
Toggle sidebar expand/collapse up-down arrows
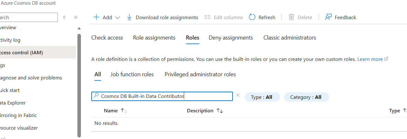pyautogui.click(x=64, y=17)
